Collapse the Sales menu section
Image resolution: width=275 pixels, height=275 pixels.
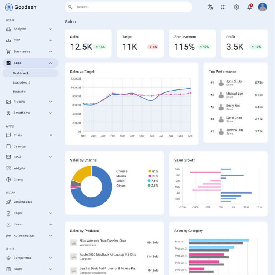coord(51,63)
